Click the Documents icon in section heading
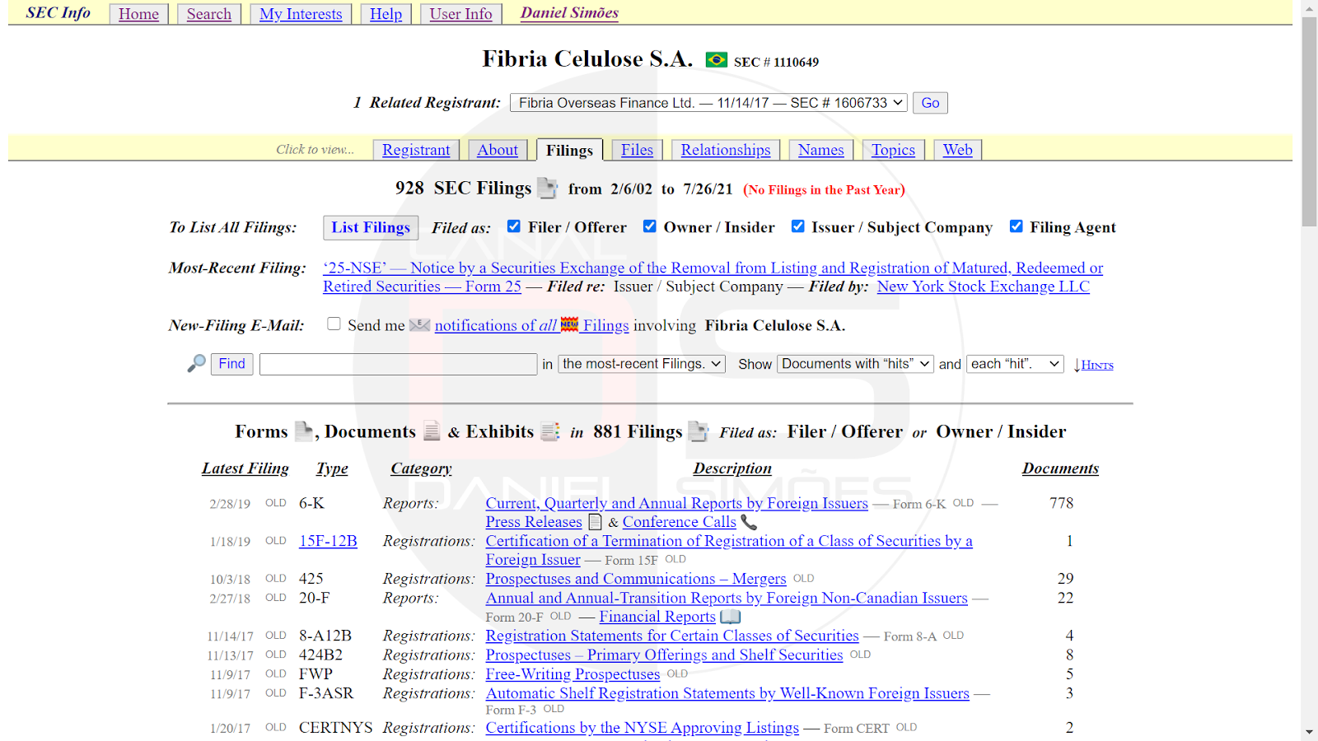Image resolution: width=1318 pixels, height=741 pixels. (432, 431)
